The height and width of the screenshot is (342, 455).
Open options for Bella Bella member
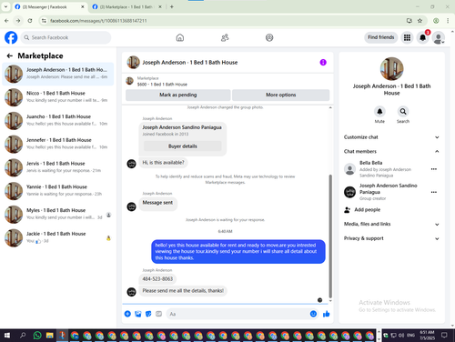(434, 169)
